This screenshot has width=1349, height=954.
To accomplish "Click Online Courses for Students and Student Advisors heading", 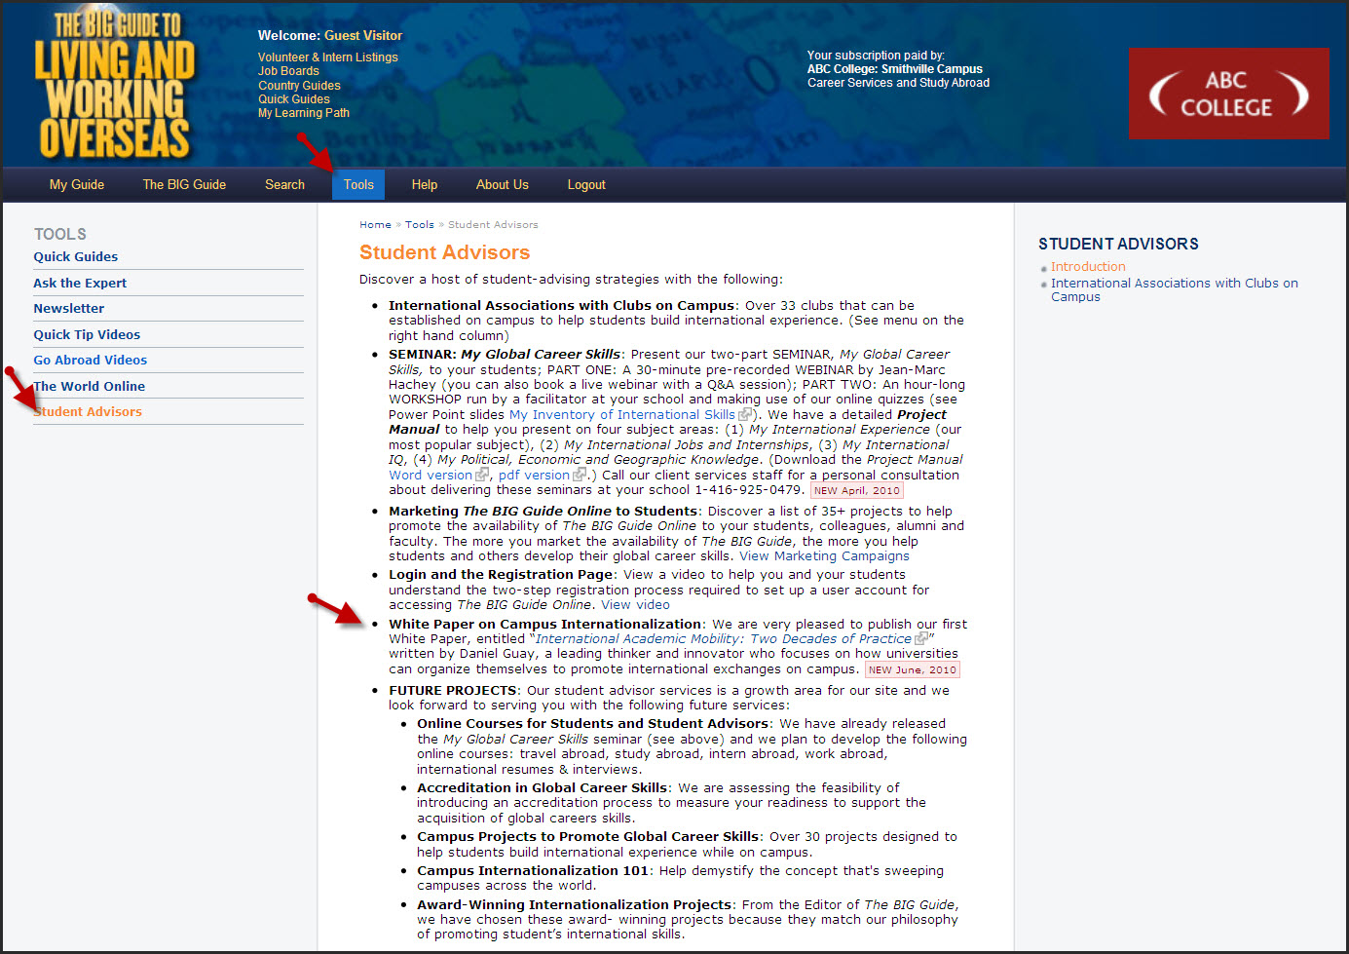I will coord(593,724).
